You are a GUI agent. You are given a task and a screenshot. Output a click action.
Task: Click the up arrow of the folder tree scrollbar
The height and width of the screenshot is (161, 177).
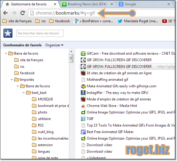[71, 51]
